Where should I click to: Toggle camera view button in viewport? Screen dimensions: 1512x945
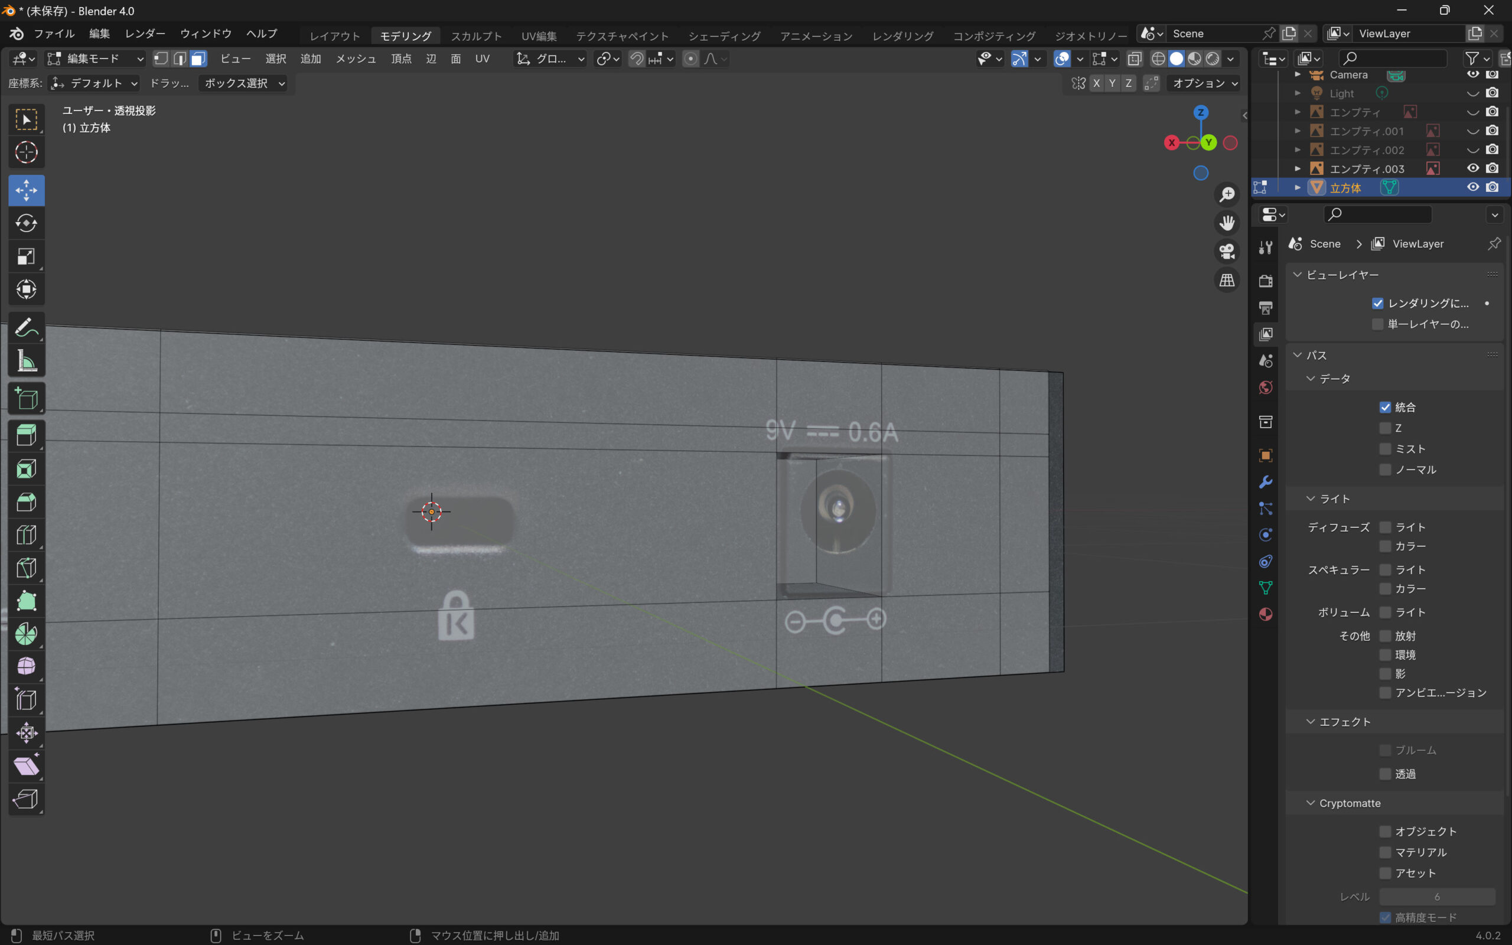1227,251
